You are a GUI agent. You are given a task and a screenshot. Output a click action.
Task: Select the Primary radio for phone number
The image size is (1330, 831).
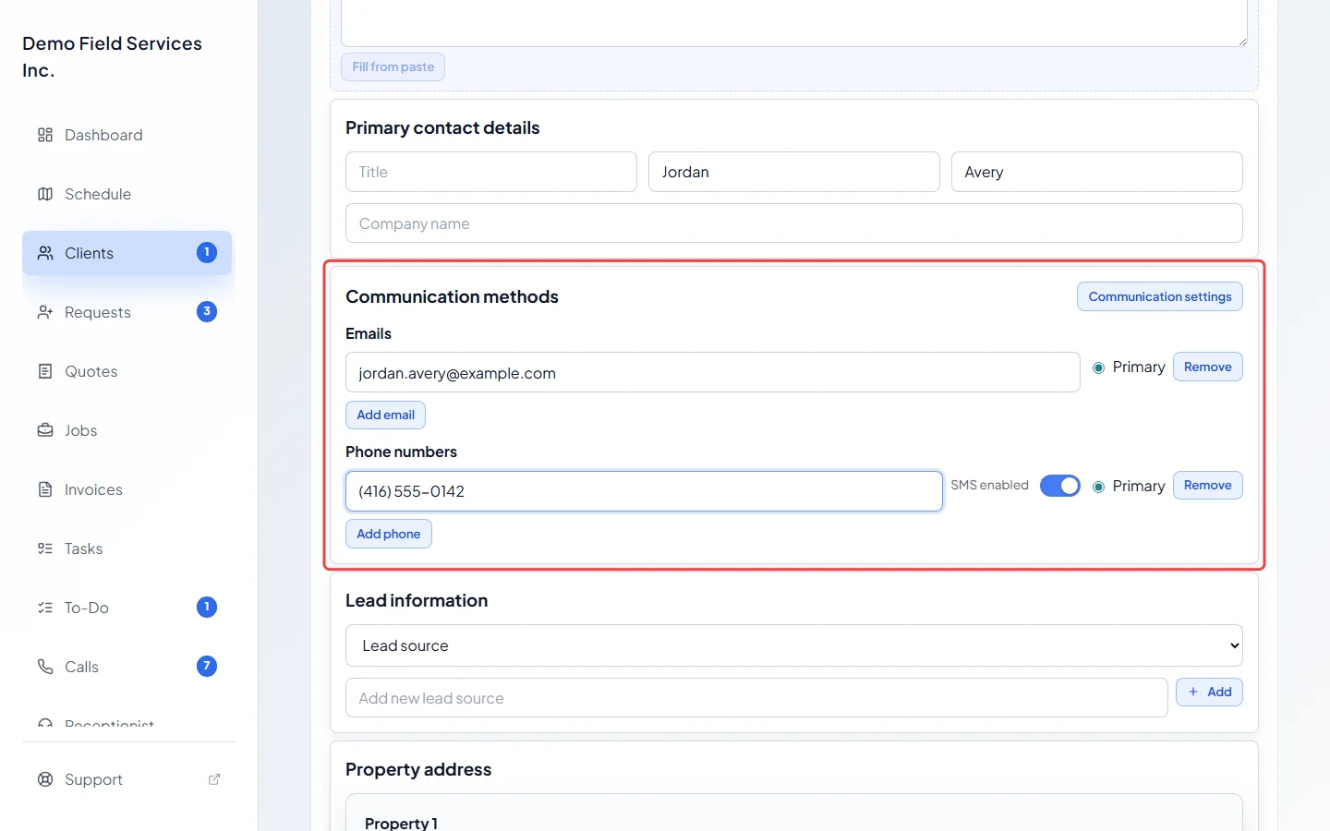(x=1099, y=487)
